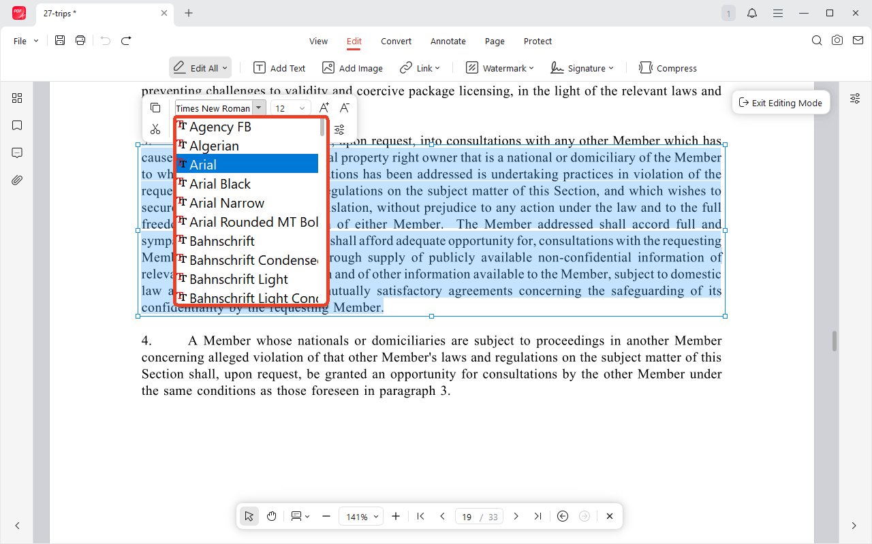Open a new tab with plus button
This screenshot has height=544, width=872.
189,13
